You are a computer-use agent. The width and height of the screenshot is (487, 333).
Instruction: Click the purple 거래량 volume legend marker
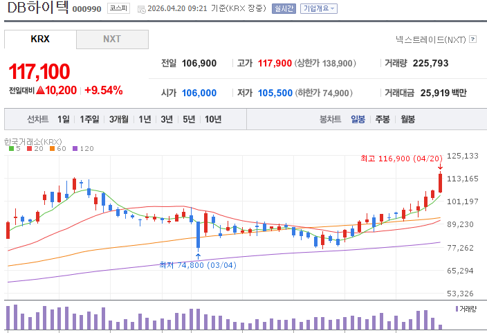point(457,309)
